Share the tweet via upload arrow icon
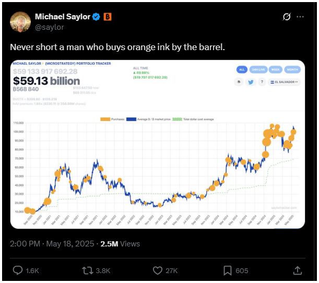 coord(297,270)
